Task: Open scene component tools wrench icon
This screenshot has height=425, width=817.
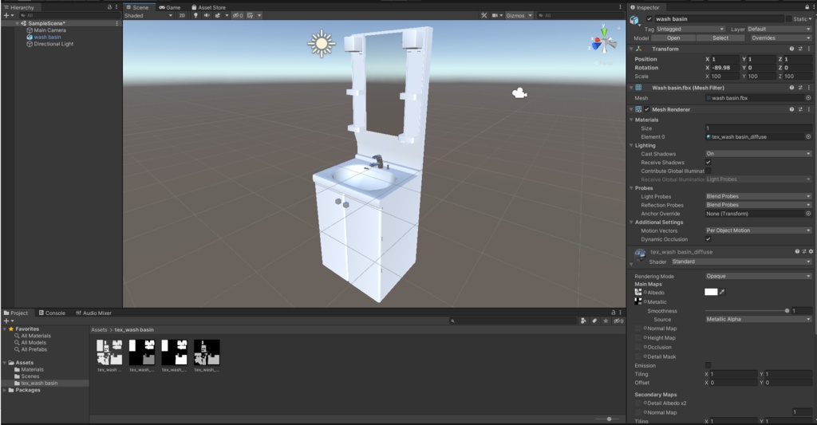Action: pos(484,16)
